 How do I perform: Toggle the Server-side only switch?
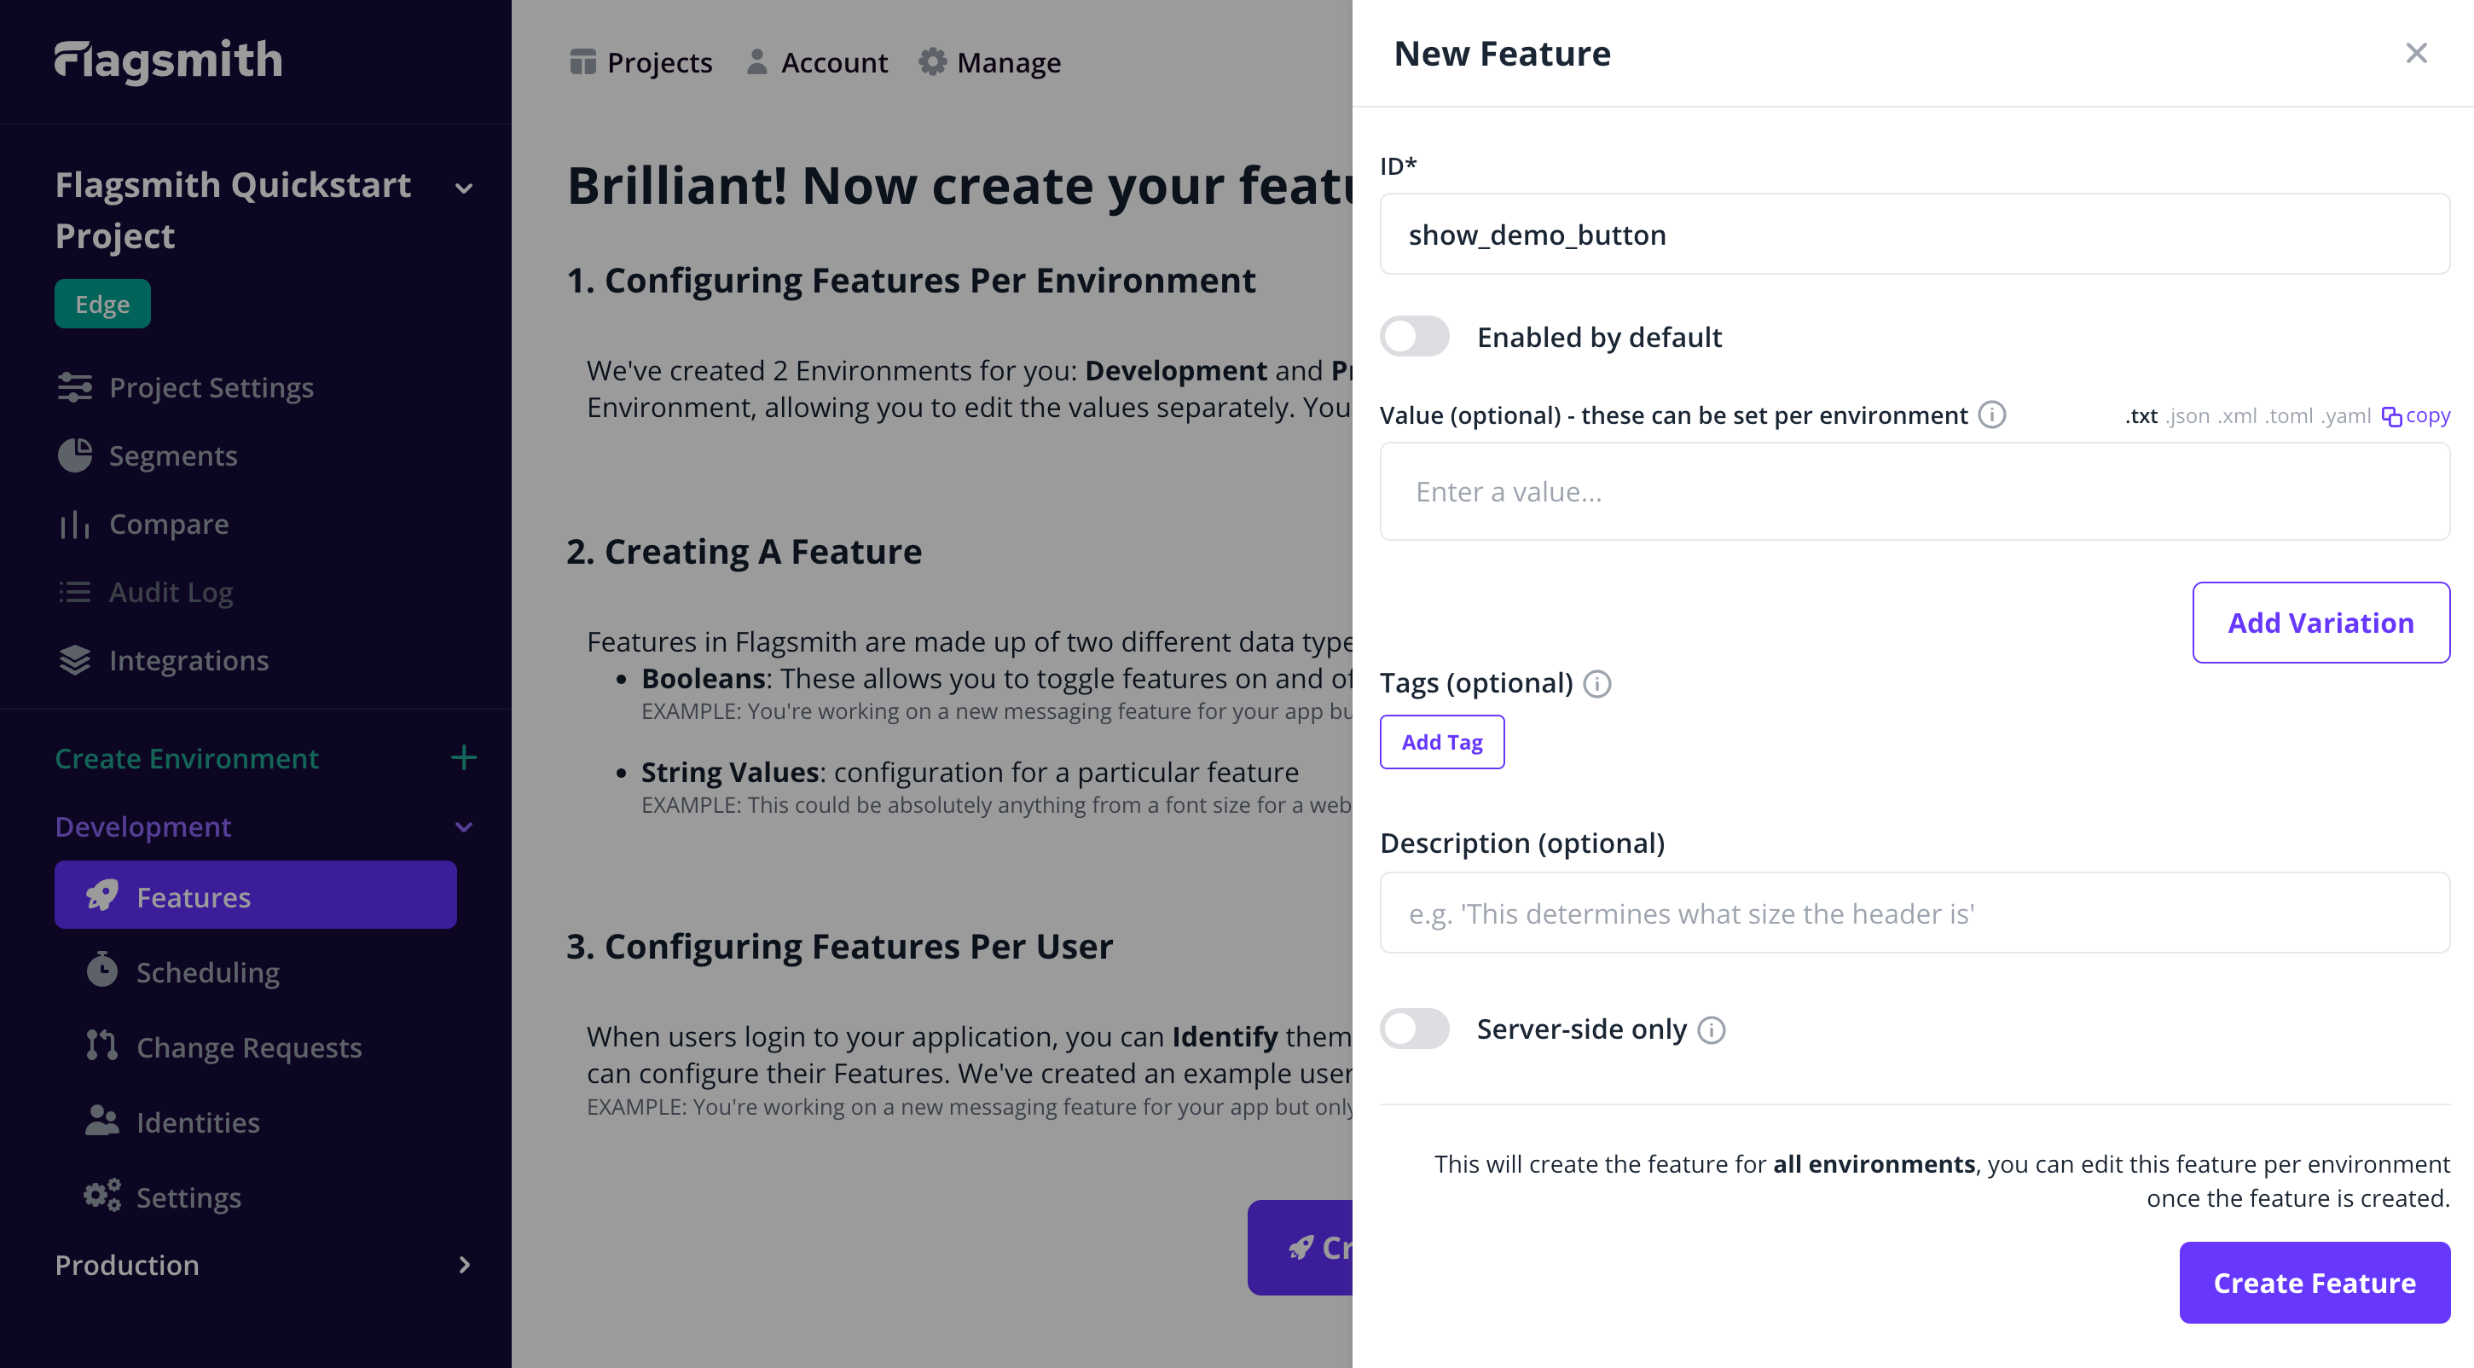[x=1413, y=1028]
